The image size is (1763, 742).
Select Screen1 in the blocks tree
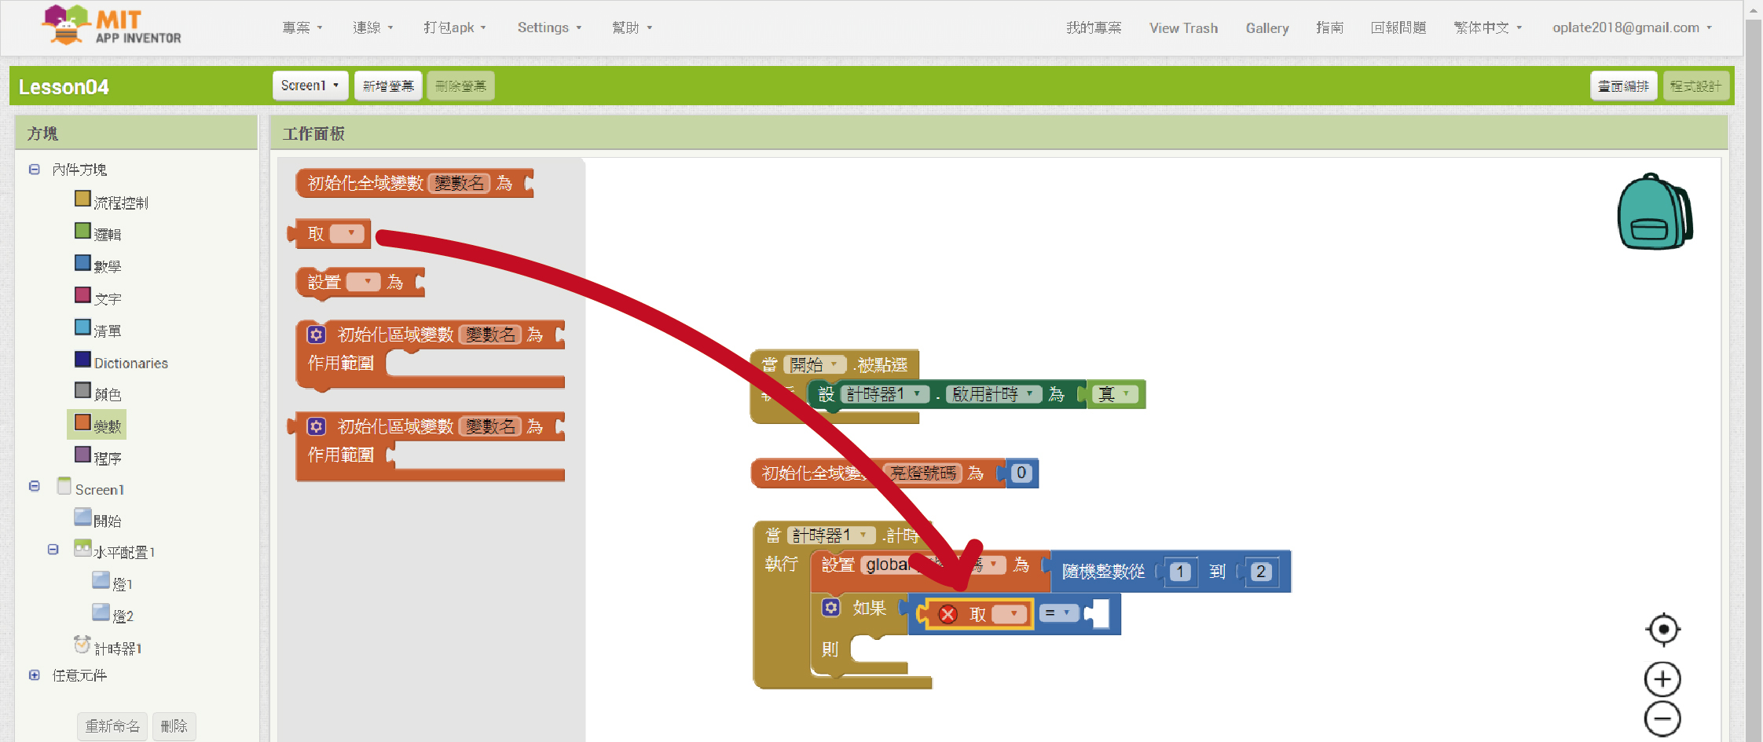click(90, 488)
